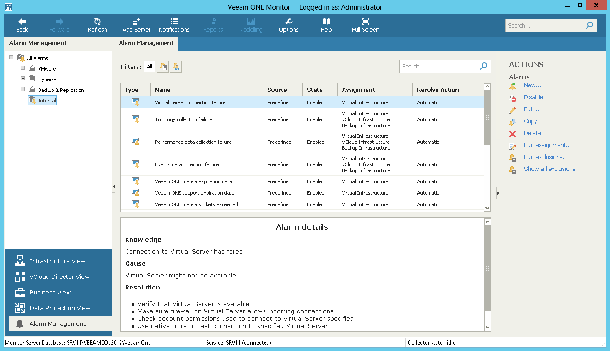Viewport: 610px width, 351px height.
Task: Sort alarms by State column
Action: (320, 90)
